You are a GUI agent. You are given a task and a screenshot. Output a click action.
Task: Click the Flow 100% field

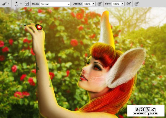click(116, 4)
